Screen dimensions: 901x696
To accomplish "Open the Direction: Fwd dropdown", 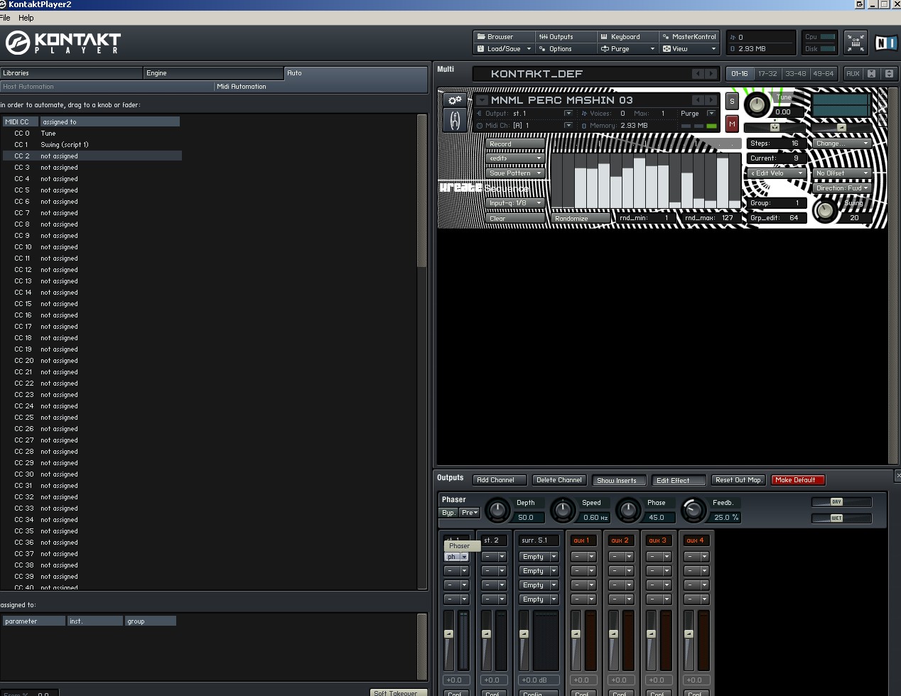I will [x=843, y=188].
